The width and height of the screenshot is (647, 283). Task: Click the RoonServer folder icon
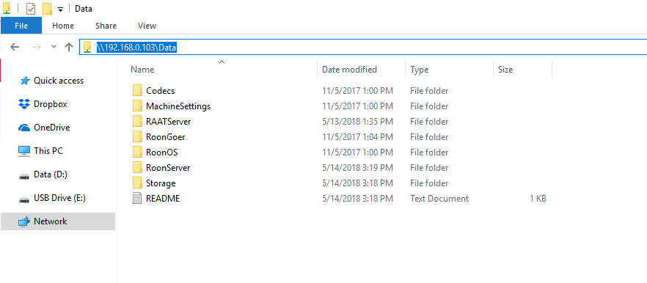[137, 167]
